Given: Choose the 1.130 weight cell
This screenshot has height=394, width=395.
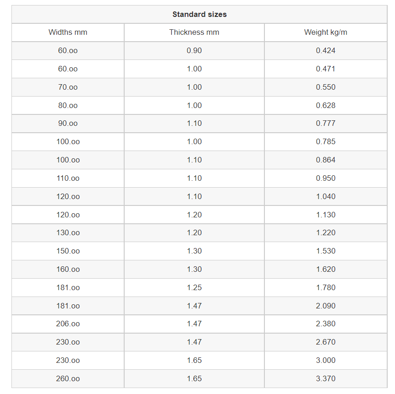Looking at the screenshot, I should click(x=325, y=215).
